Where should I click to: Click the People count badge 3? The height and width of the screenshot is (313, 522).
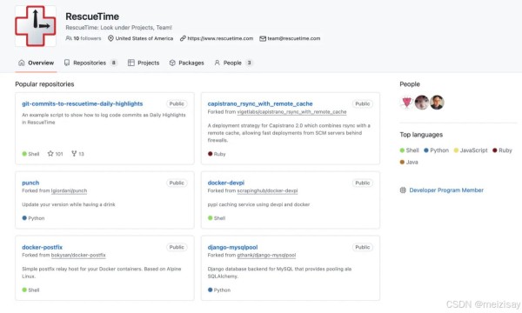pos(249,63)
